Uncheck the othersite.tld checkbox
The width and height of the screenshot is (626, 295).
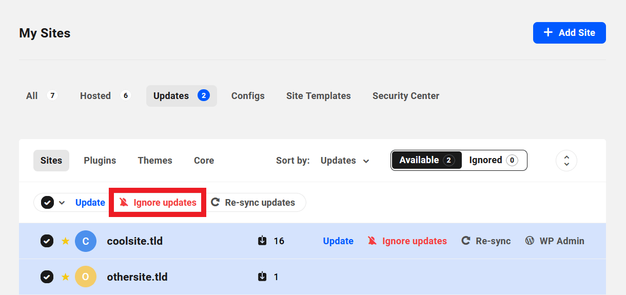(x=47, y=277)
